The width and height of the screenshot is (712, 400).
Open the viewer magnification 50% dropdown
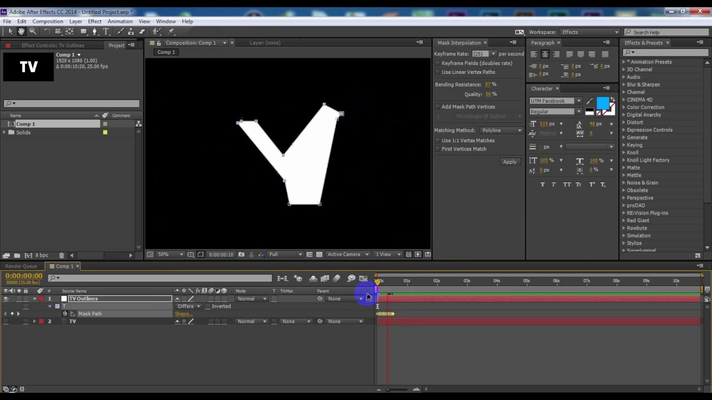170,254
